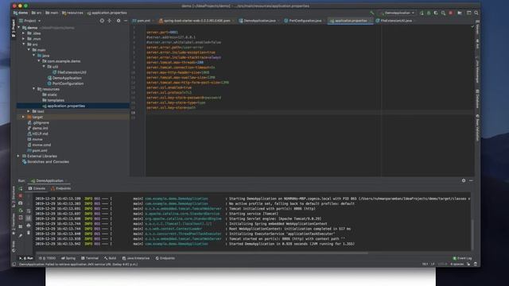Open the TODO tool window button
This screenshot has height=286, width=509.
click(x=48, y=258)
